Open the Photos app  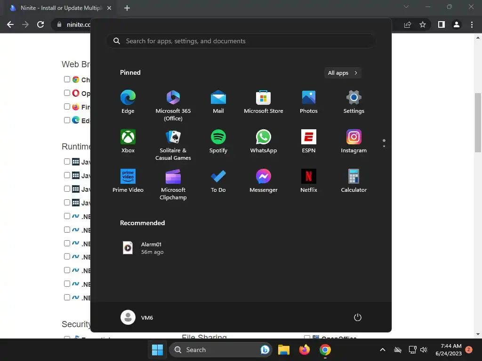(309, 102)
